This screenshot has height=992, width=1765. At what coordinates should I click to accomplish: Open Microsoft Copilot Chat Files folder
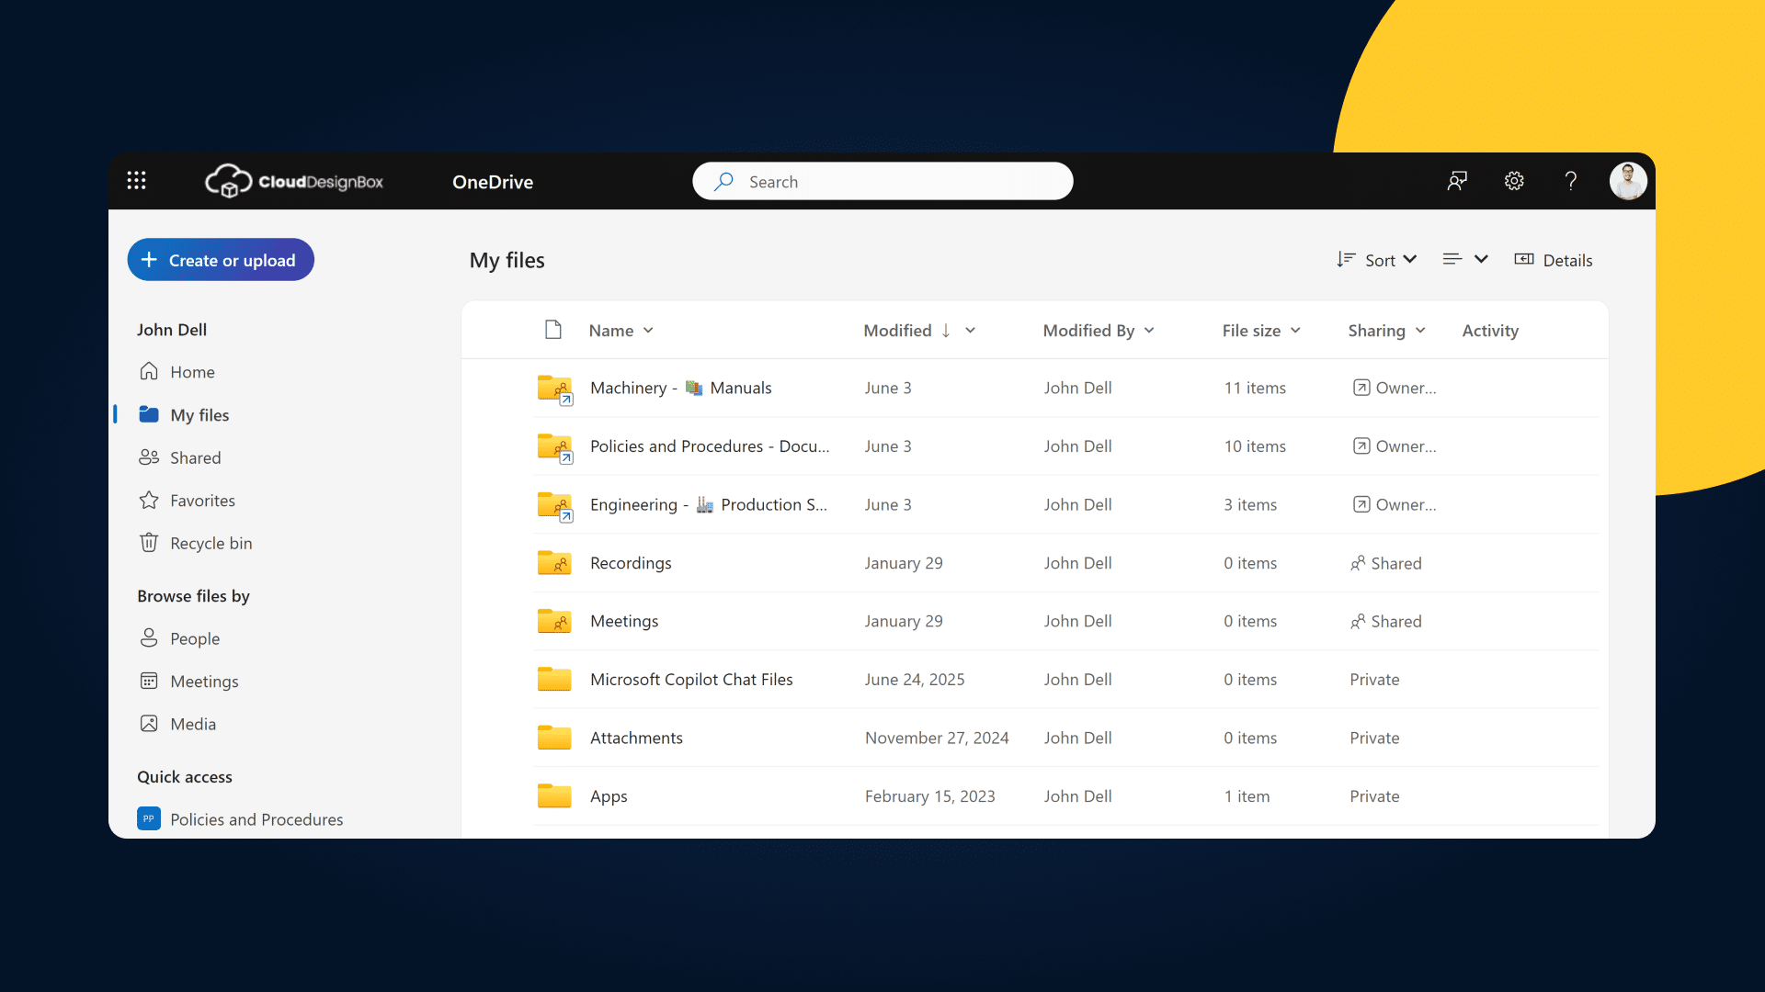pyautogui.click(x=691, y=679)
